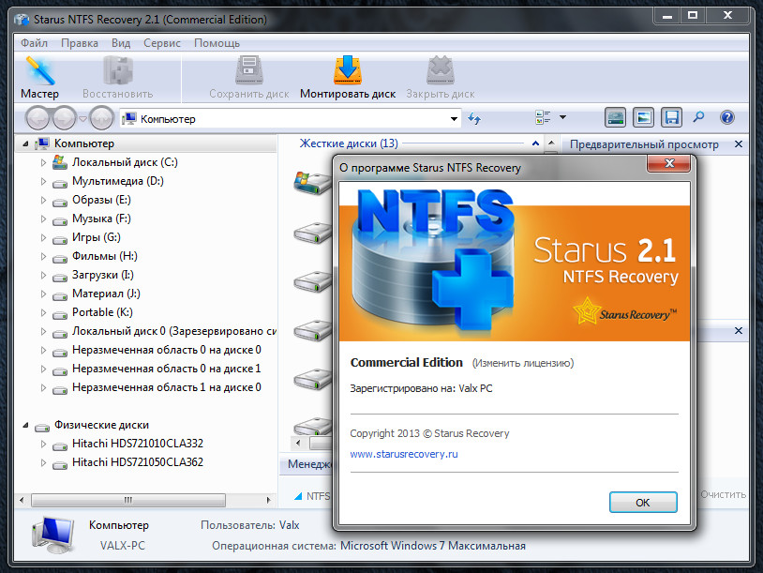
Task: Select Hitachi HDS721050CLA362 physical disk
Action: pos(138,462)
